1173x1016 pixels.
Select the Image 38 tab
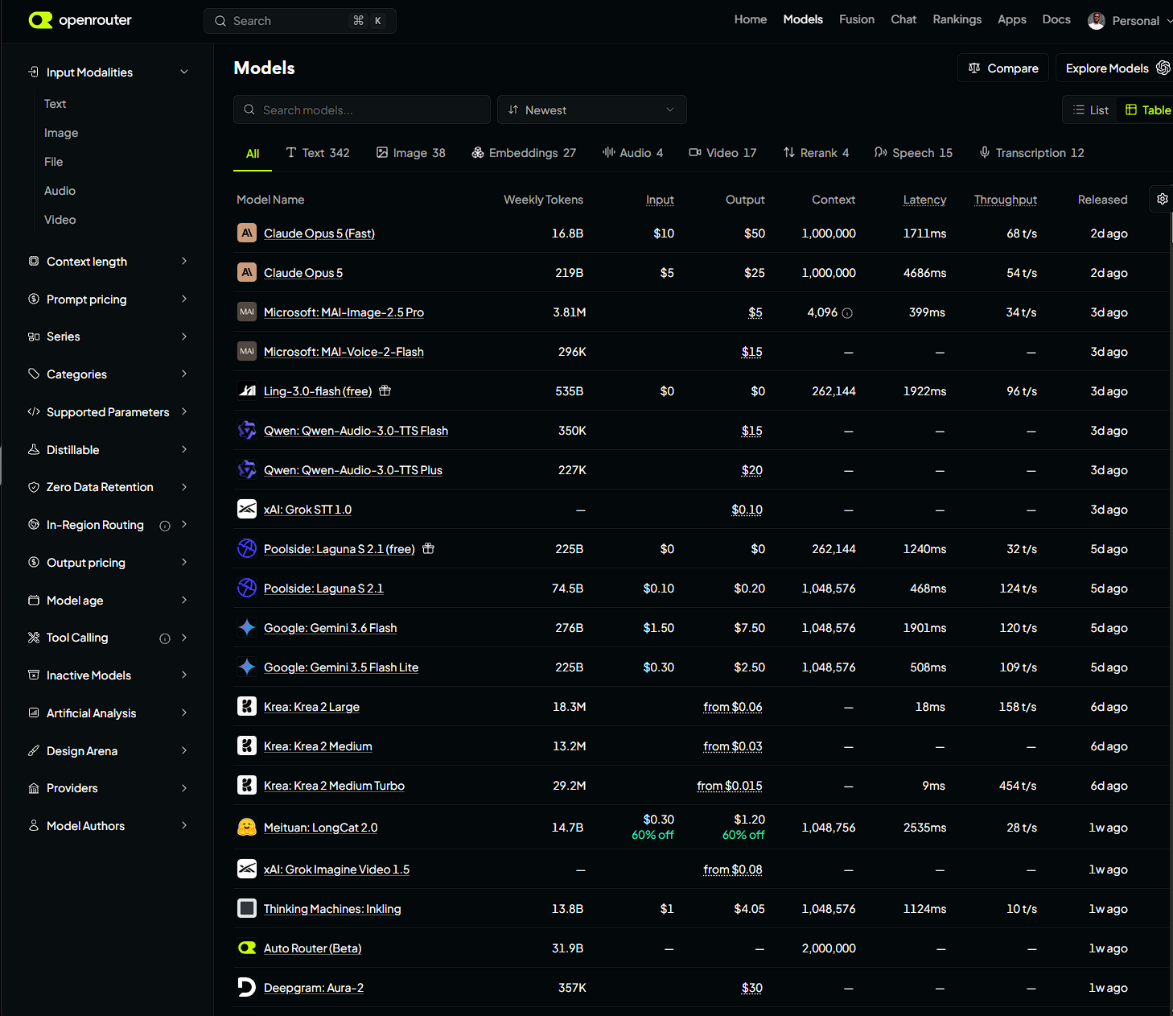410,153
